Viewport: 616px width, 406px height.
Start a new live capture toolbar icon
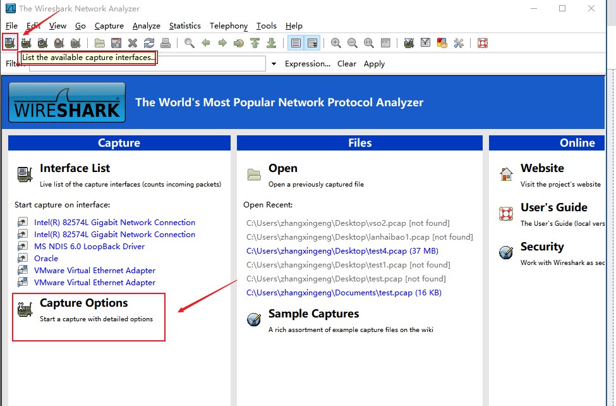pyautogui.click(x=43, y=42)
